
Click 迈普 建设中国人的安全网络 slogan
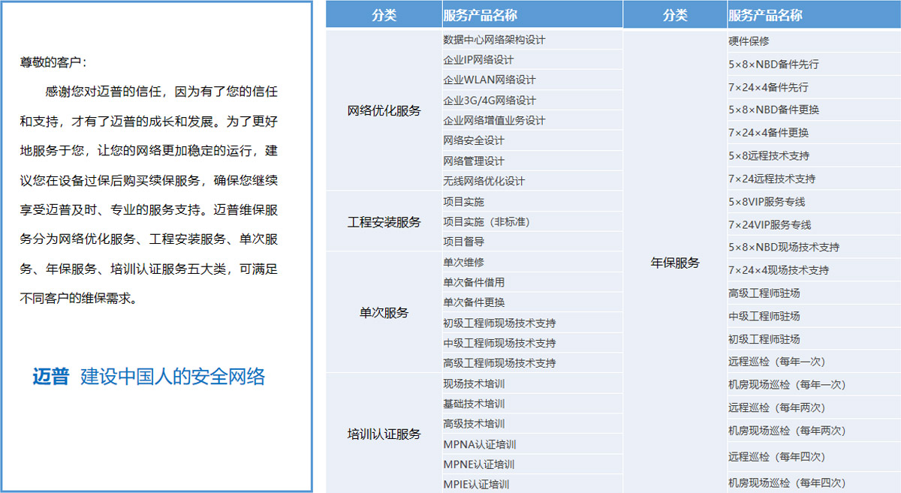click(x=149, y=377)
